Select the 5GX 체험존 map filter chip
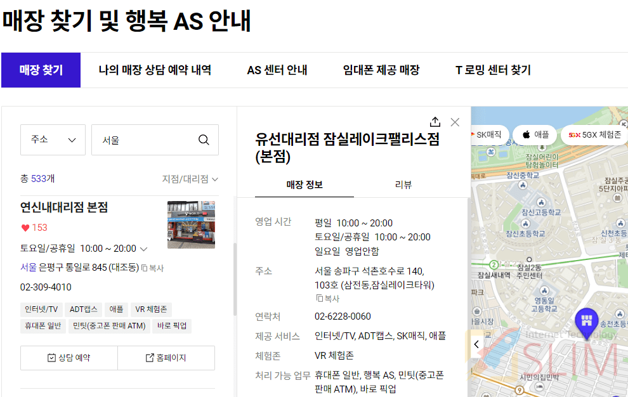 (x=594, y=134)
